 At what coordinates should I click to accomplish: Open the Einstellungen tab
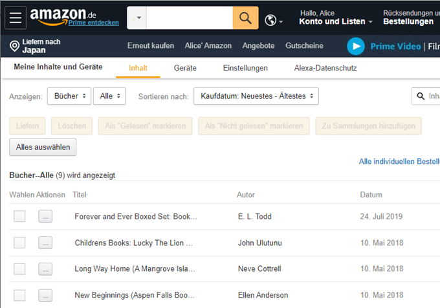[245, 68]
